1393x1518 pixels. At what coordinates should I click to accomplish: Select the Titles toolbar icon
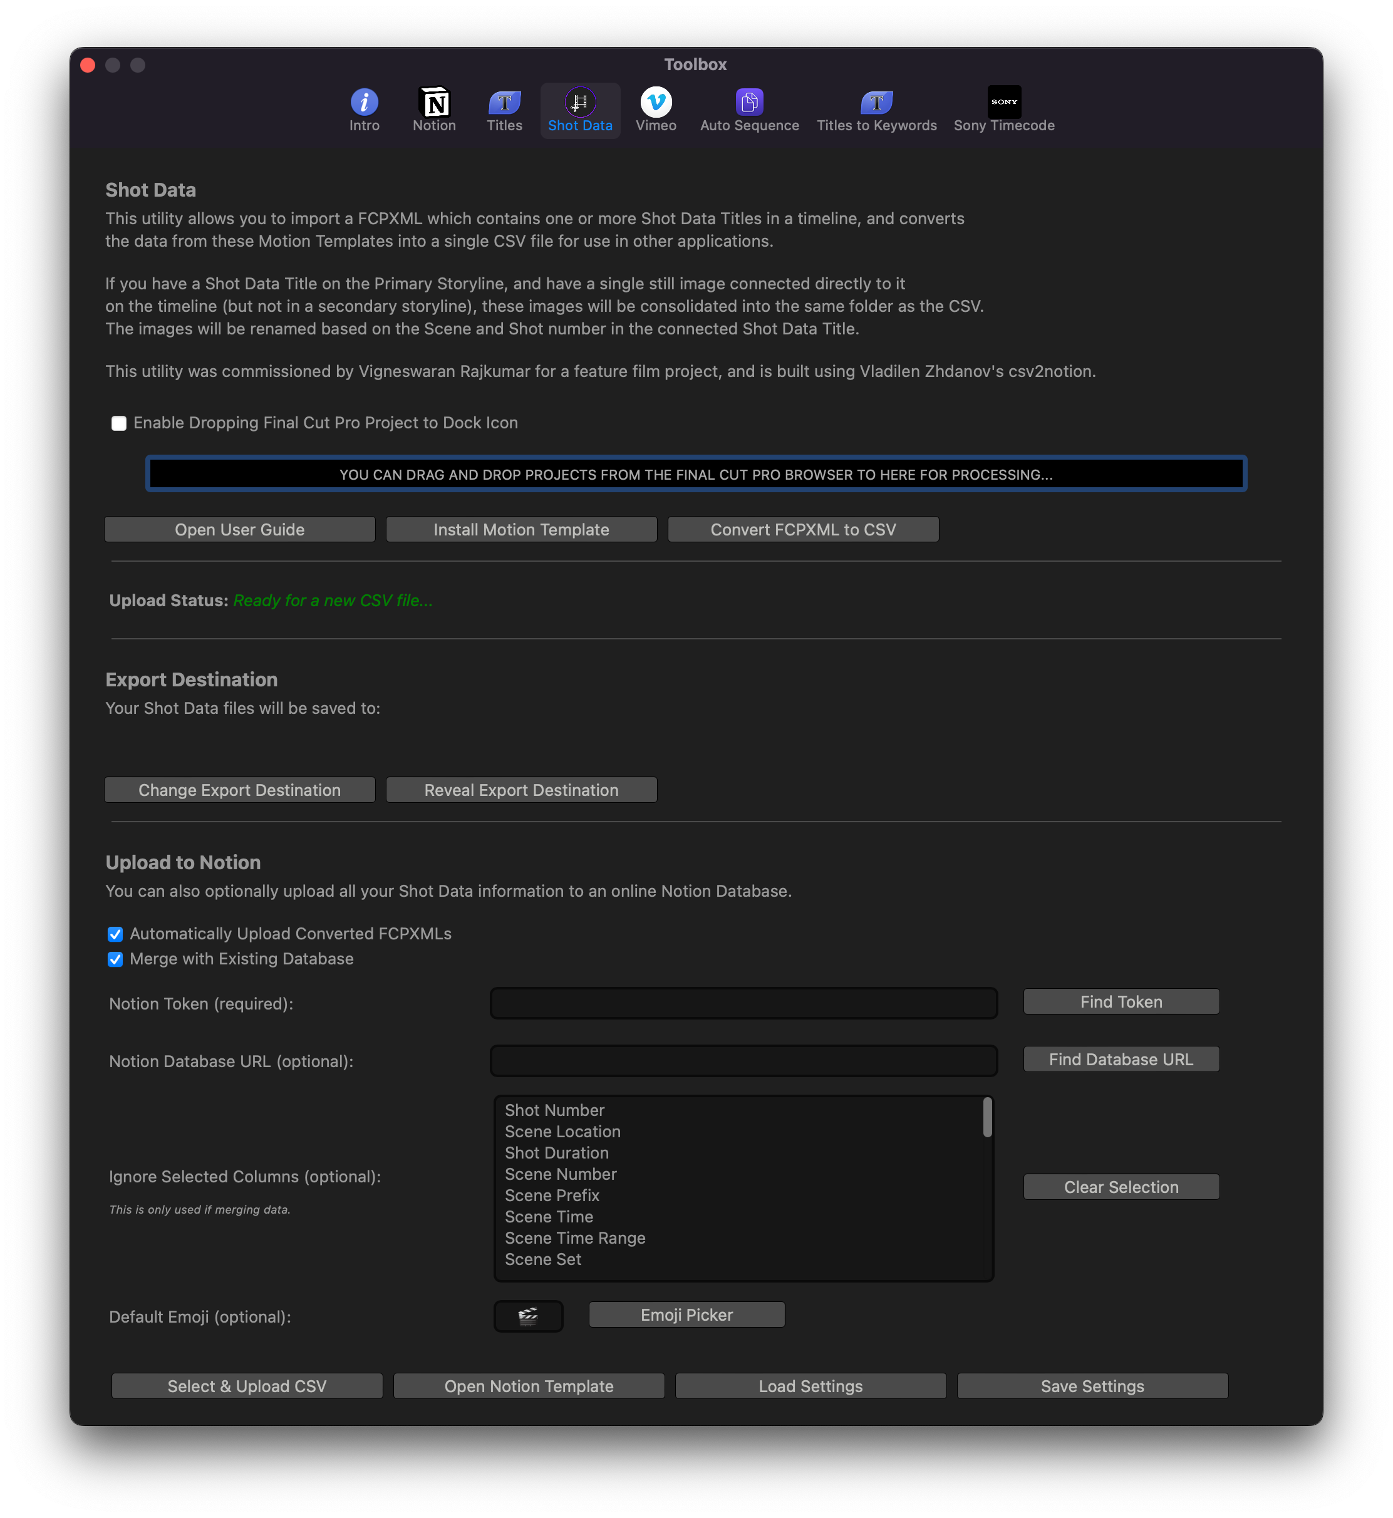coord(504,103)
